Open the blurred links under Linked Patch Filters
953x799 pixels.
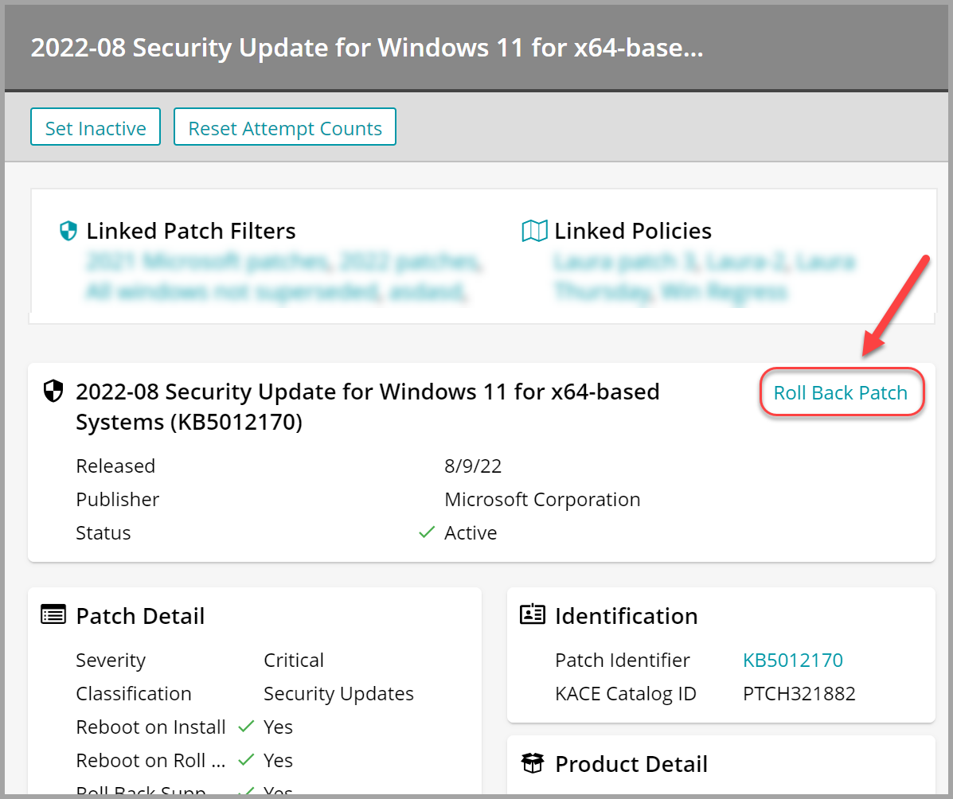coord(283,277)
